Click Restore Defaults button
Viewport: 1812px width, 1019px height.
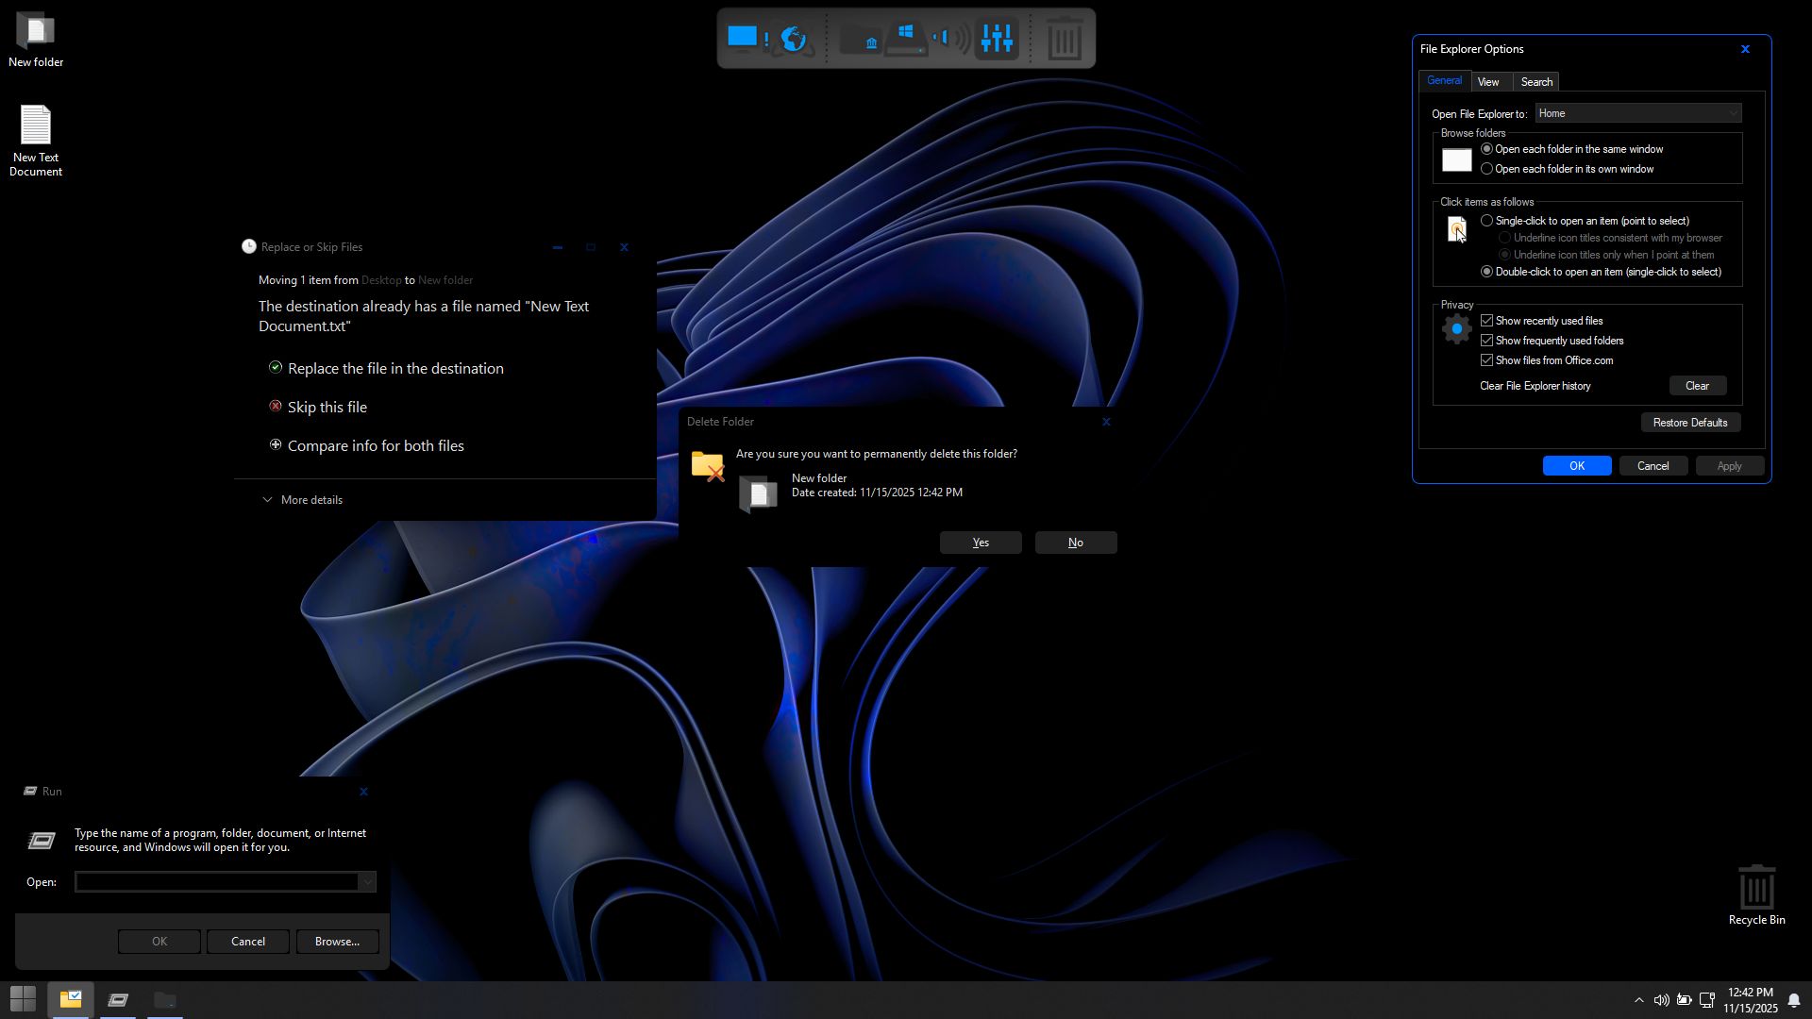click(1689, 423)
